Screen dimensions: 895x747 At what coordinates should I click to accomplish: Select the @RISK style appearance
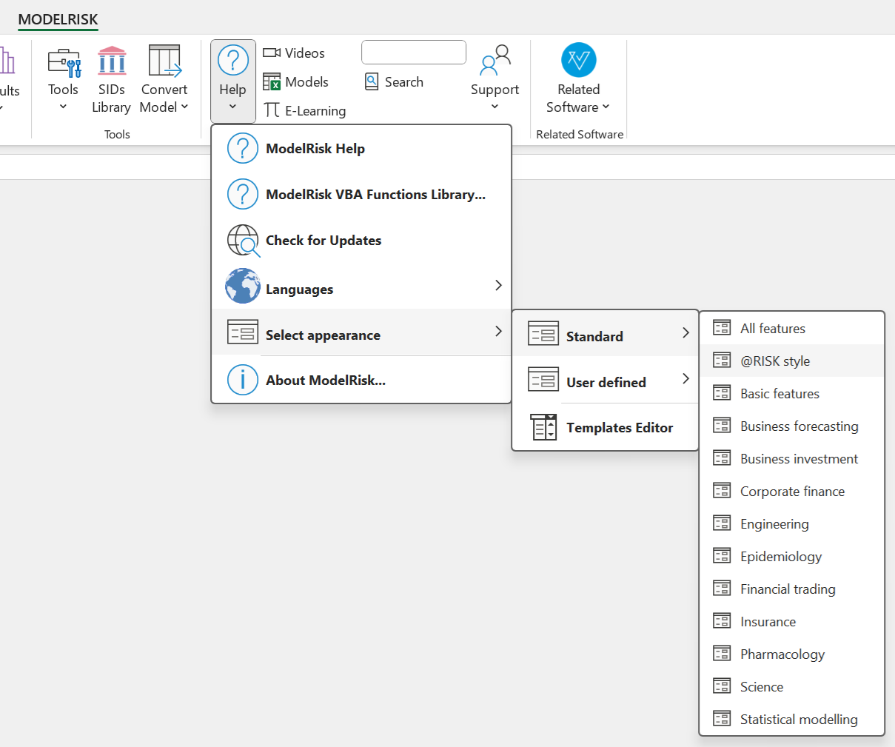774,361
